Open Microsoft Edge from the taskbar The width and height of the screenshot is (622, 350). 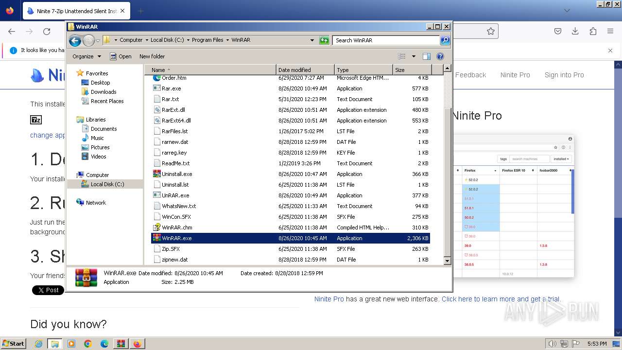pyautogui.click(x=104, y=344)
